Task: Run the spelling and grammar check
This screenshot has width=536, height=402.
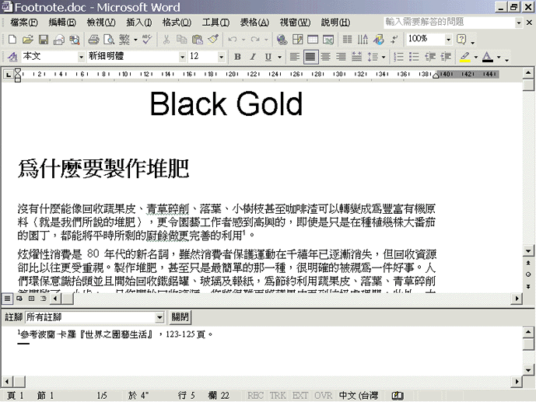Action: click(x=147, y=40)
